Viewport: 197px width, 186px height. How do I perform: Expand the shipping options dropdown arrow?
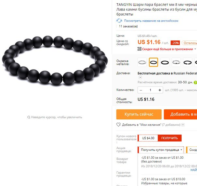(140, 77)
